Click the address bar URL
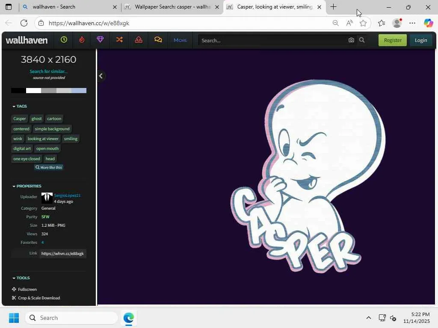The height and width of the screenshot is (328, 438). (89, 23)
